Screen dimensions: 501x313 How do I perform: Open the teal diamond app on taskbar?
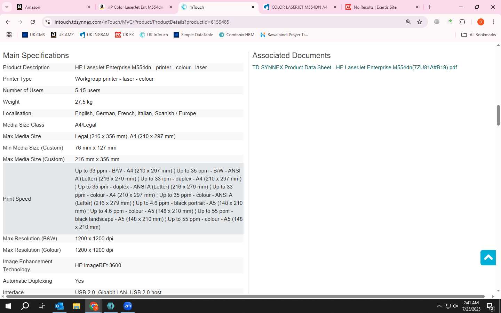click(x=111, y=306)
